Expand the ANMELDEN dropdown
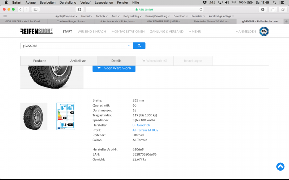 [246, 32]
